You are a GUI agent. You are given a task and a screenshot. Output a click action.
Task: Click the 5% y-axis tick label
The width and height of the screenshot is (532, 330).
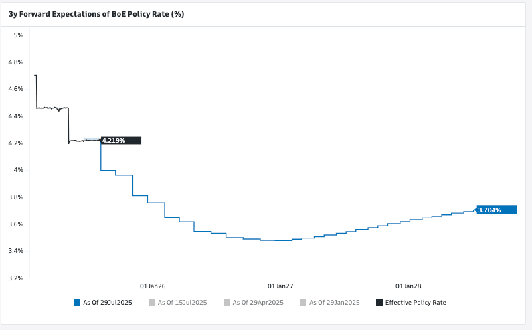[x=19, y=35]
